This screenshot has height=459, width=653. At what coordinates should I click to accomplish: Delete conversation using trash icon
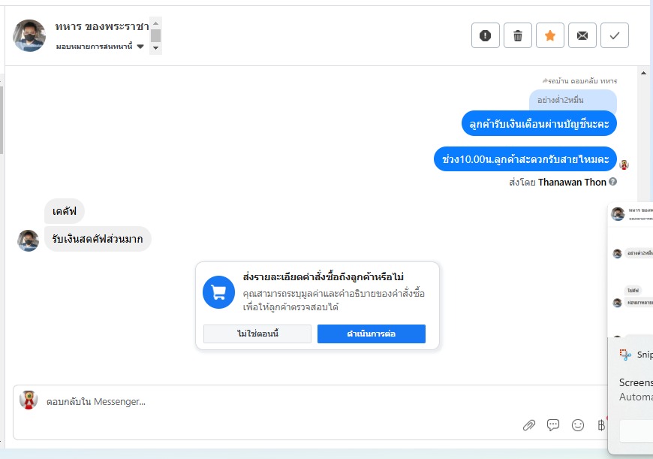point(518,35)
